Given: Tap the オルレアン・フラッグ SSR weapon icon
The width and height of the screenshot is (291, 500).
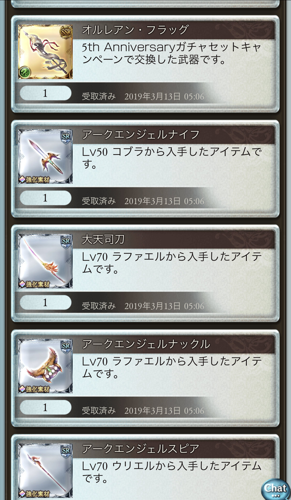Looking at the screenshot, I should coord(45,52).
